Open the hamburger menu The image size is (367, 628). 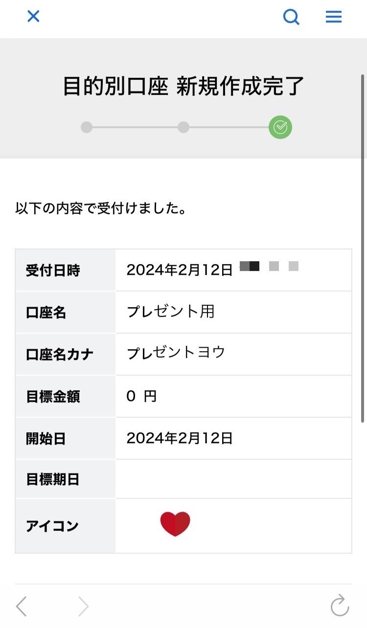pos(334,17)
